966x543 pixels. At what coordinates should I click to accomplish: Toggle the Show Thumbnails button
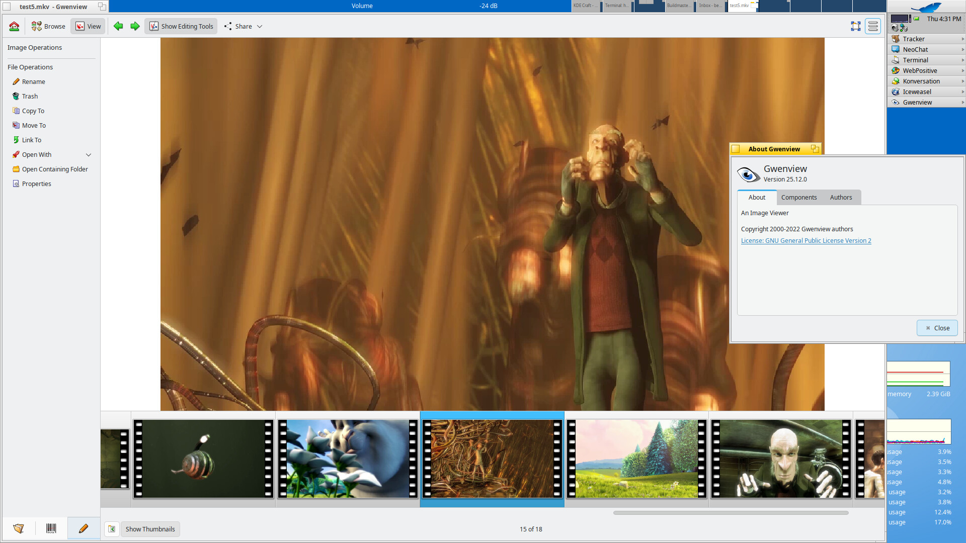150,529
